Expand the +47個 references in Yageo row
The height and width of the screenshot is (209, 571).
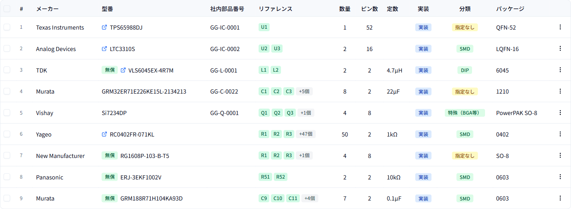pyautogui.click(x=306, y=134)
